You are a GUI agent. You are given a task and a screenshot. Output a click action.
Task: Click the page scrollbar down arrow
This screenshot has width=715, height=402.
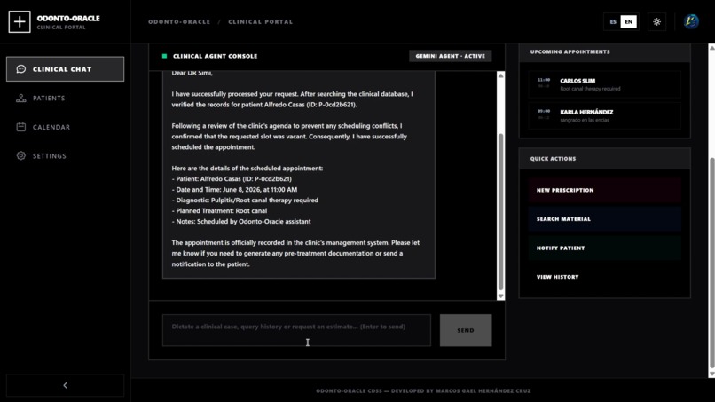point(711,374)
